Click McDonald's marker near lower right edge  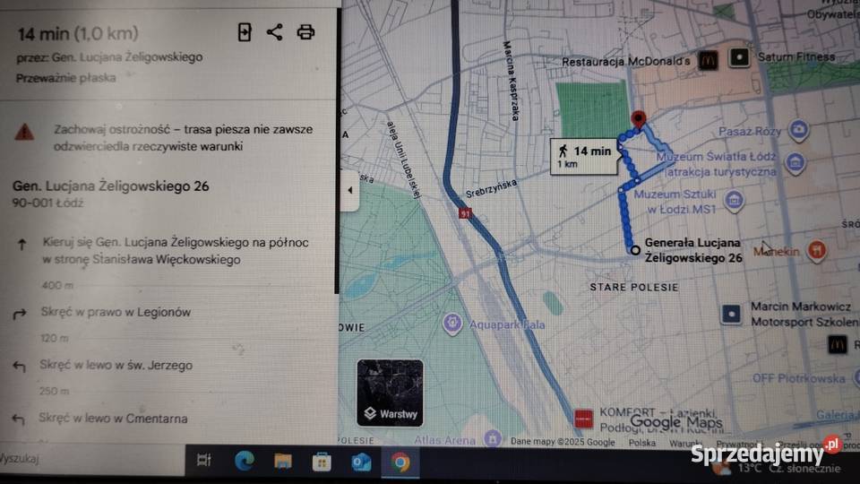[x=837, y=344]
